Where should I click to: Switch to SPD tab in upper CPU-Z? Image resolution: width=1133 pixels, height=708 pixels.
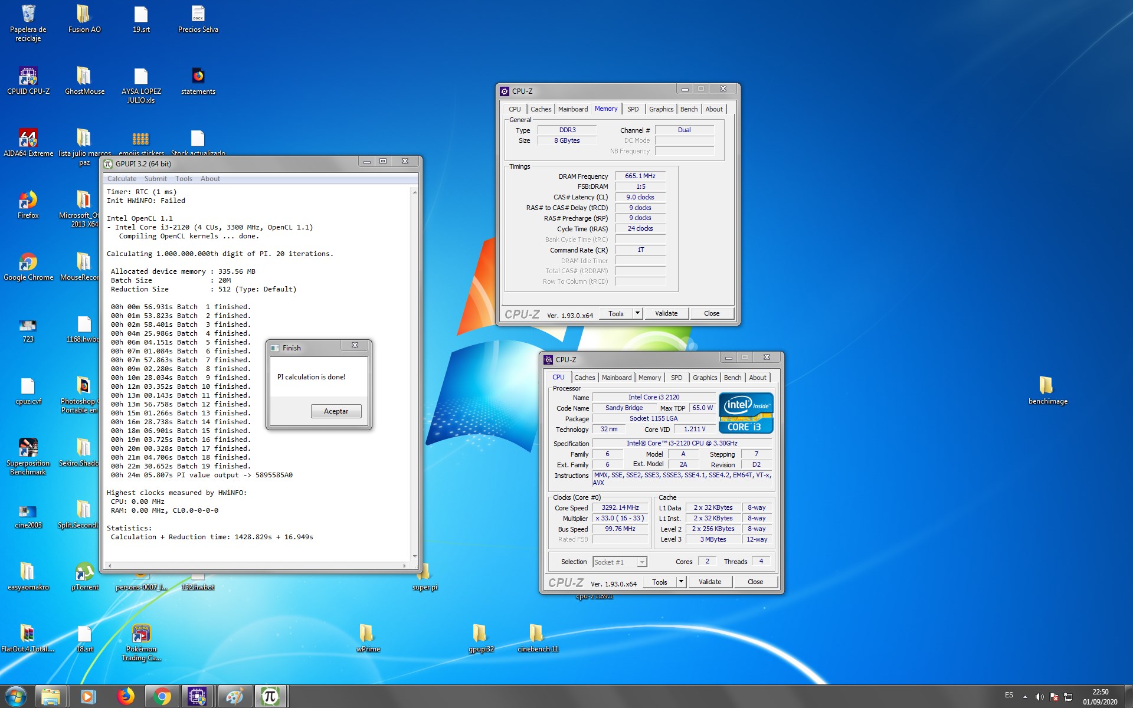pos(633,109)
